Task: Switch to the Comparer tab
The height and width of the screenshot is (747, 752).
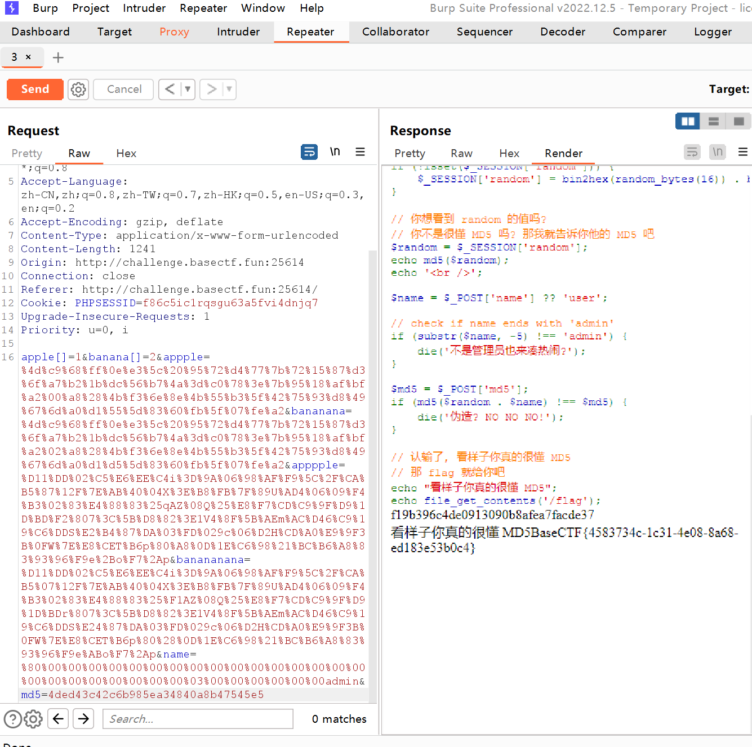Action: click(639, 32)
